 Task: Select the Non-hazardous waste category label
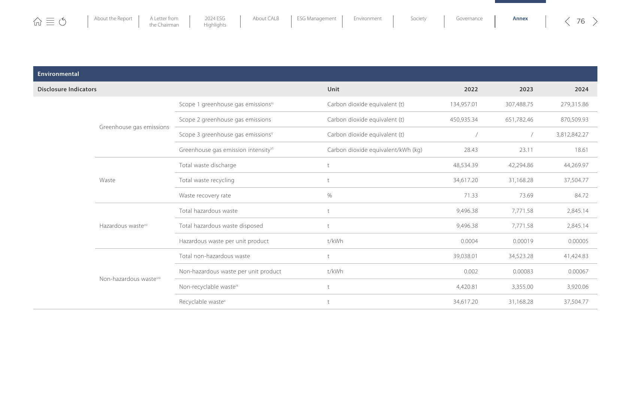(130, 279)
